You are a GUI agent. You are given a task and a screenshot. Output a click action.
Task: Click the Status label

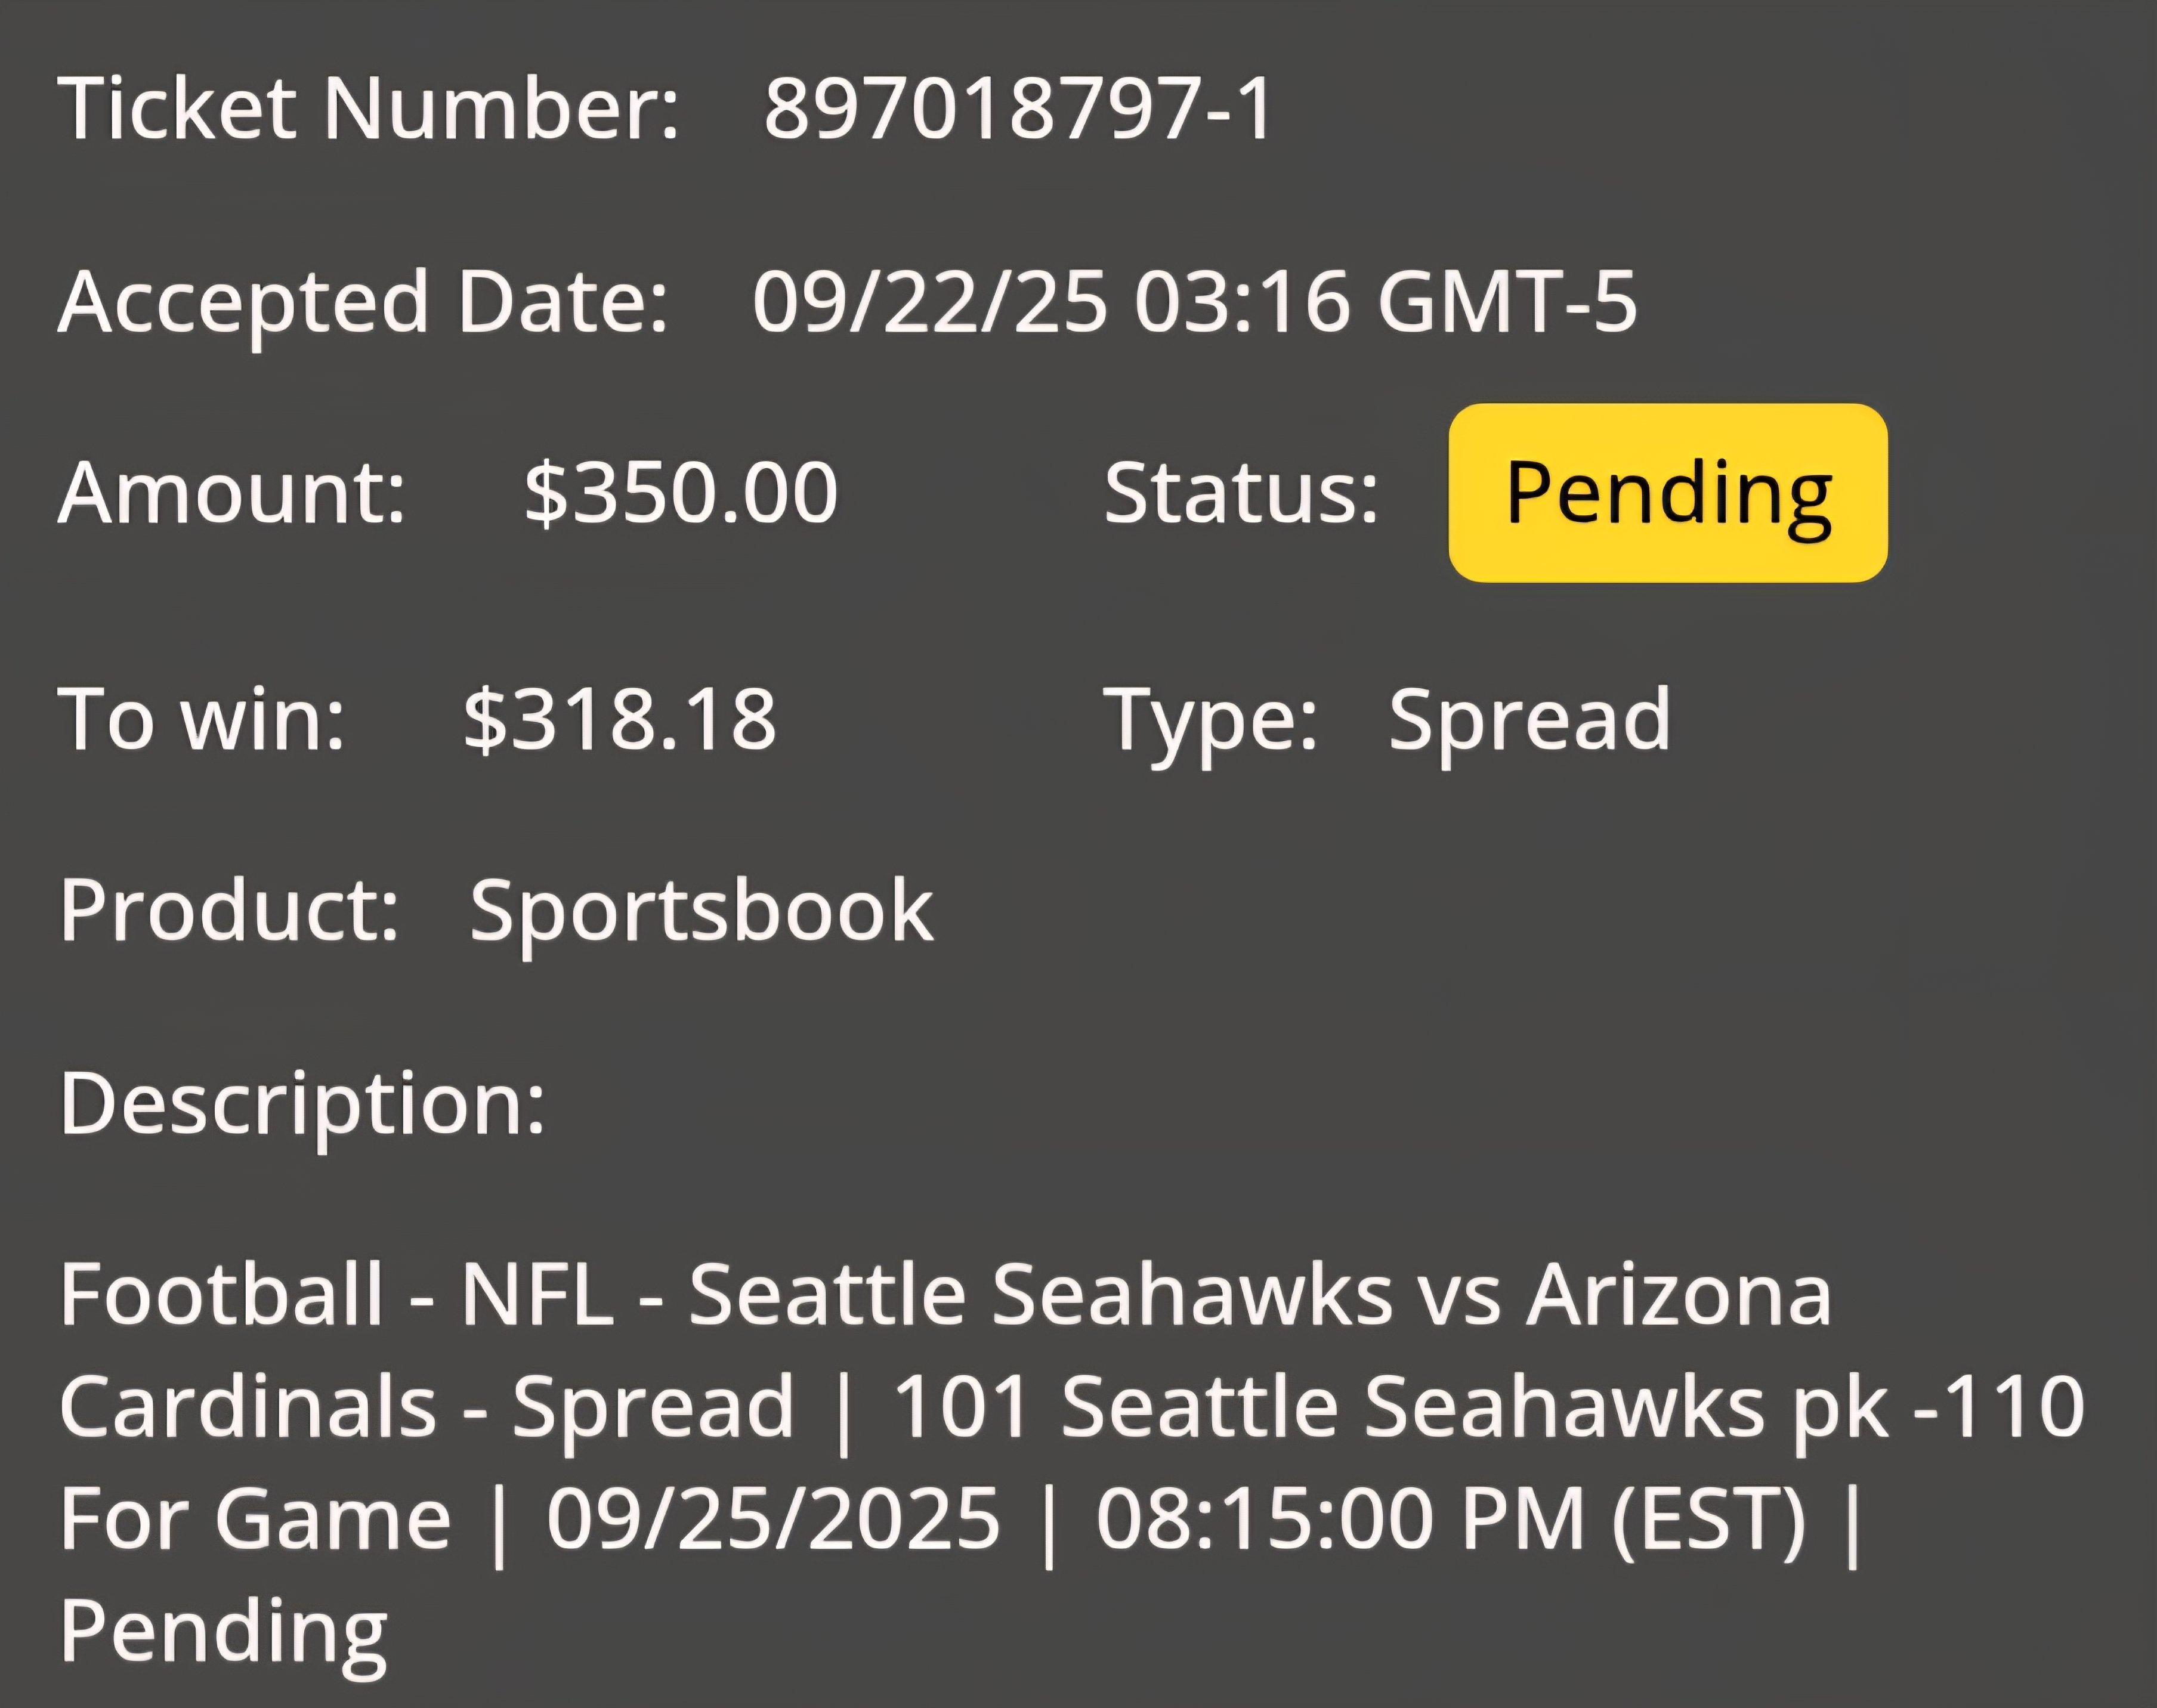(1241, 492)
